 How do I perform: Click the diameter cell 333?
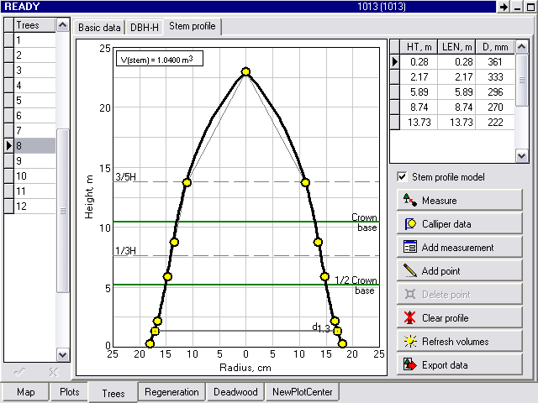(x=495, y=76)
